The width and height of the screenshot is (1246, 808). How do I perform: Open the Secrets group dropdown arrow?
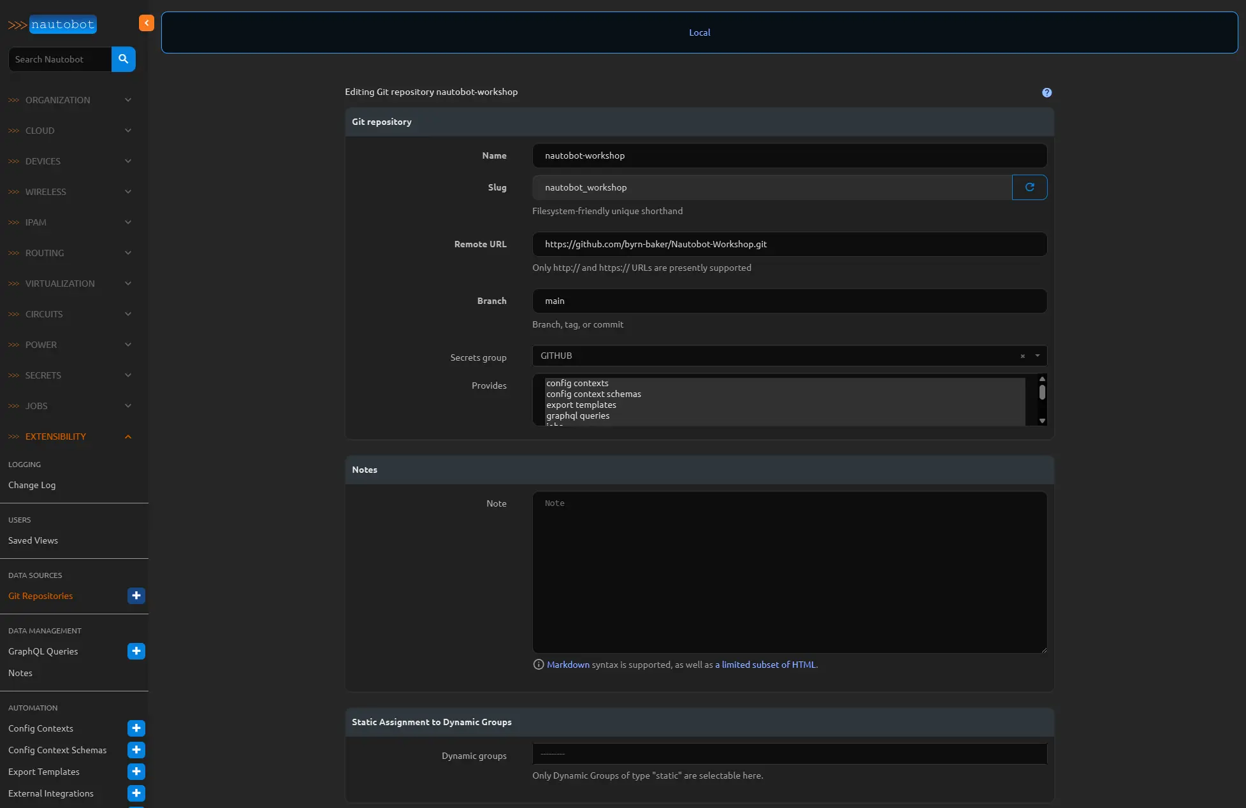click(1037, 356)
